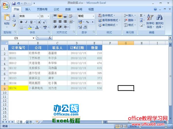The height and width of the screenshot is (129, 173).
Task: Toggle center horizontal alignment
Action: 60,22
